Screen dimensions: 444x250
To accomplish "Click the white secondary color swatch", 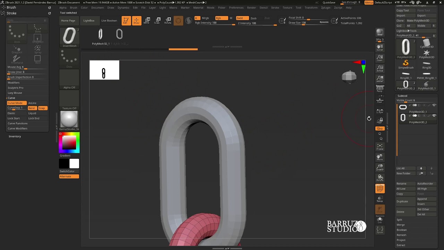I will (x=74, y=164).
